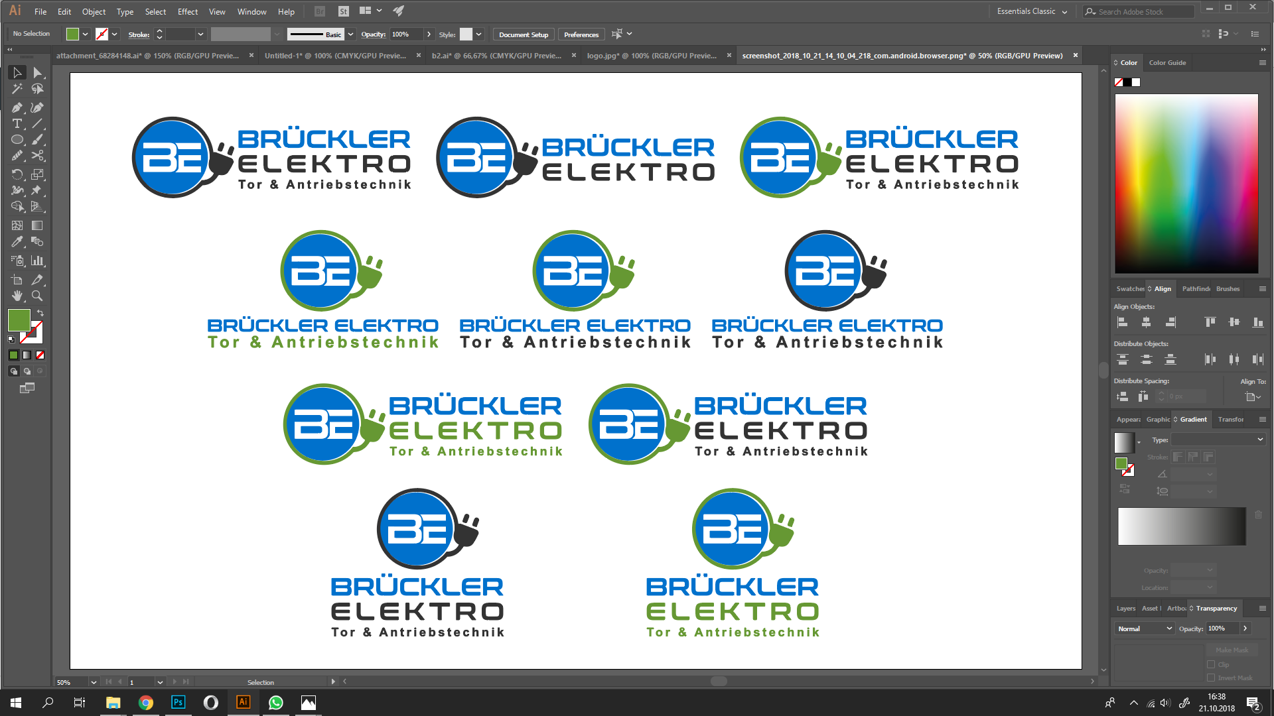Open the Basic brush definition dropdown
This screenshot has width=1274, height=716.
pyautogui.click(x=351, y=34)
